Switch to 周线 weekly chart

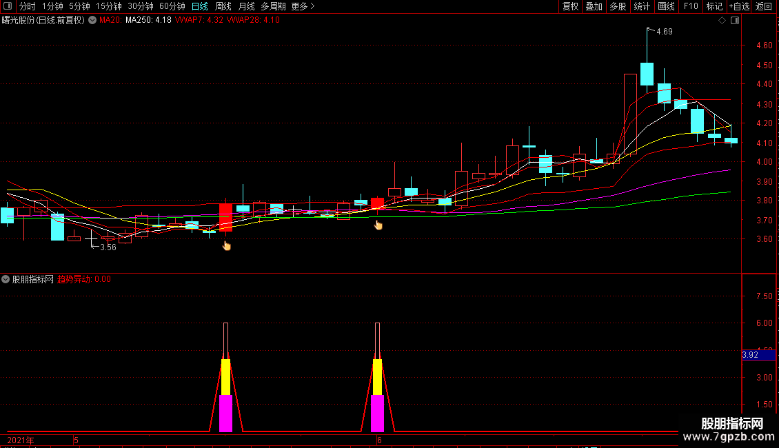223,6
